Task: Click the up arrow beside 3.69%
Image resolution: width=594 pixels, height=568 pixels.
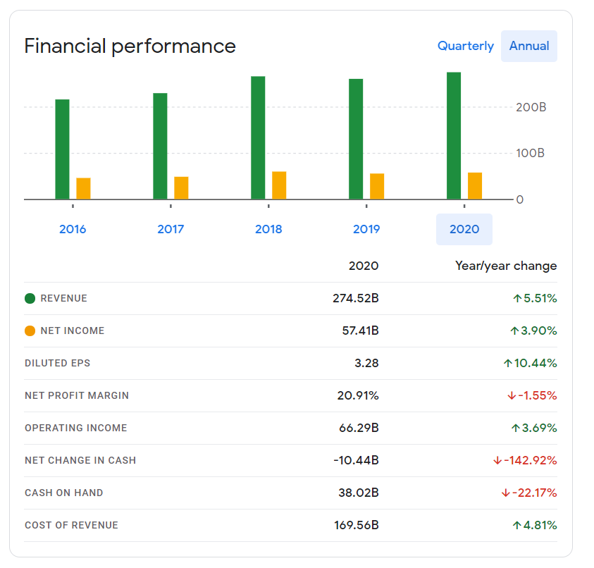Action: [516, 428]
